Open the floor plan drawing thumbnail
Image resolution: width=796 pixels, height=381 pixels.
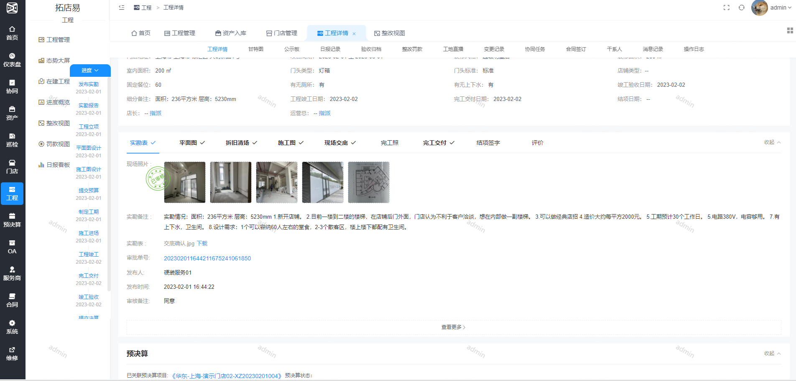368,182
